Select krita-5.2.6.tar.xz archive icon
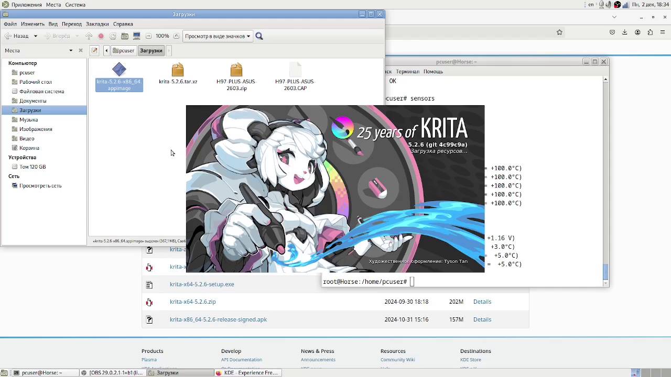The height and width of the screenshot is (377, 671). 178,70
